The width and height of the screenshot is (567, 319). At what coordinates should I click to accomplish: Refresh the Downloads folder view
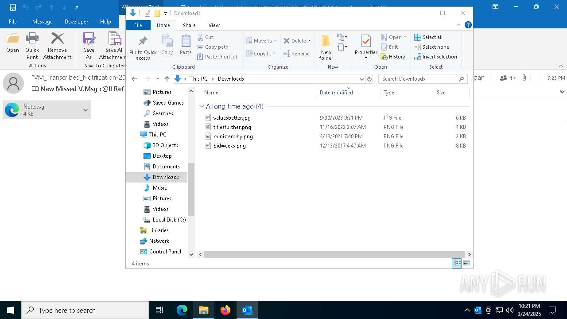click(x=369, y=79)
